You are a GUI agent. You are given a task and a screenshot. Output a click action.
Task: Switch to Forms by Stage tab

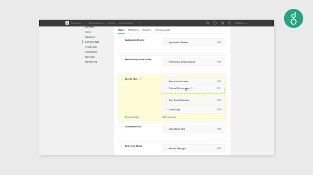tap(162, 30)
